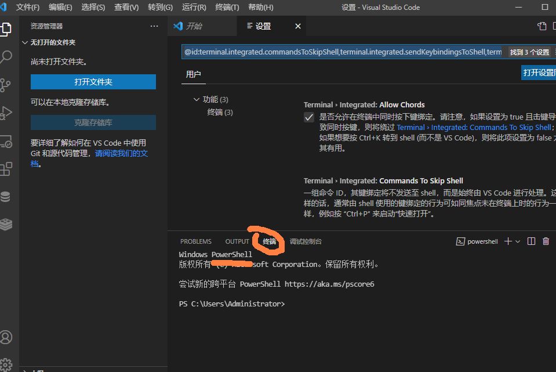The height and width of the screenshot is (372, 556).
Task: Follow the 请阅读我们的文档 link
Action: point(121,153)
